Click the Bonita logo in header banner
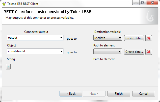The image size is (160, 102). tap(151, 17)
